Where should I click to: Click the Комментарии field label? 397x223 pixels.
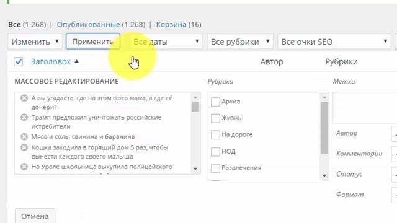click(x=359, y=154)
